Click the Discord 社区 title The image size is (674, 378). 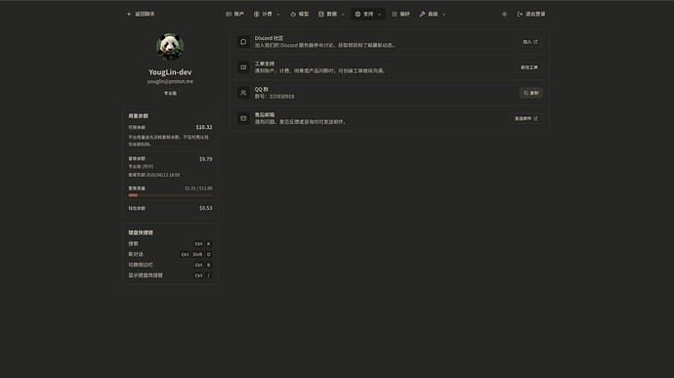click(x=269, y=38)
